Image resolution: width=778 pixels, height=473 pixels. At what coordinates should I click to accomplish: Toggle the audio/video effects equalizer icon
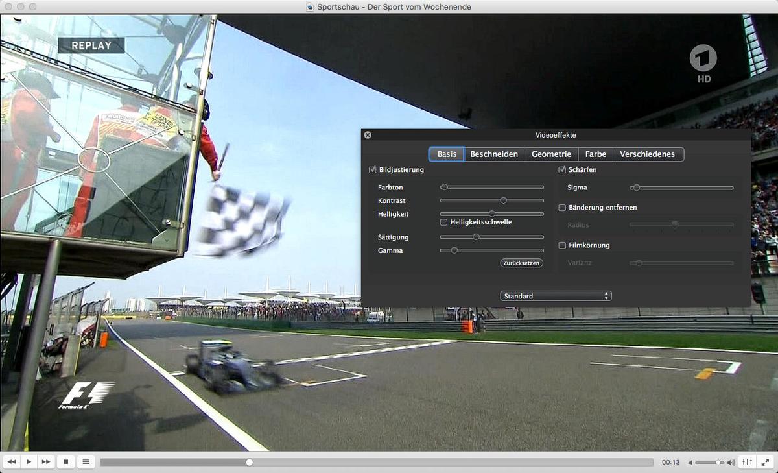[x=748, y=462]
